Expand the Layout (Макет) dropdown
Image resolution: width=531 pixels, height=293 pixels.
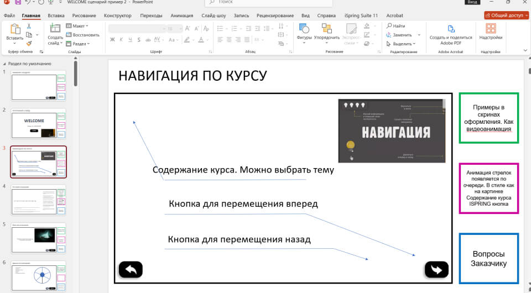tap(78, 25)
